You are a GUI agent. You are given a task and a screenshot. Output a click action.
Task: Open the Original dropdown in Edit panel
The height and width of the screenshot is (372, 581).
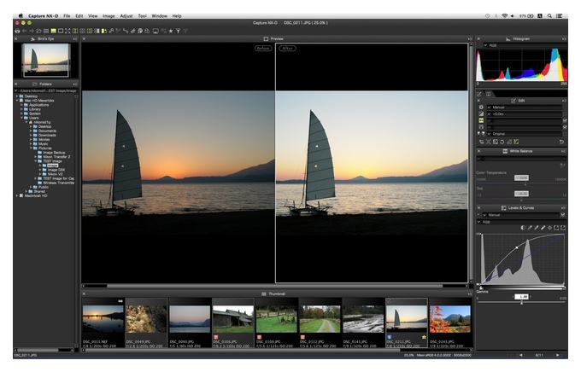click(525, 134)
